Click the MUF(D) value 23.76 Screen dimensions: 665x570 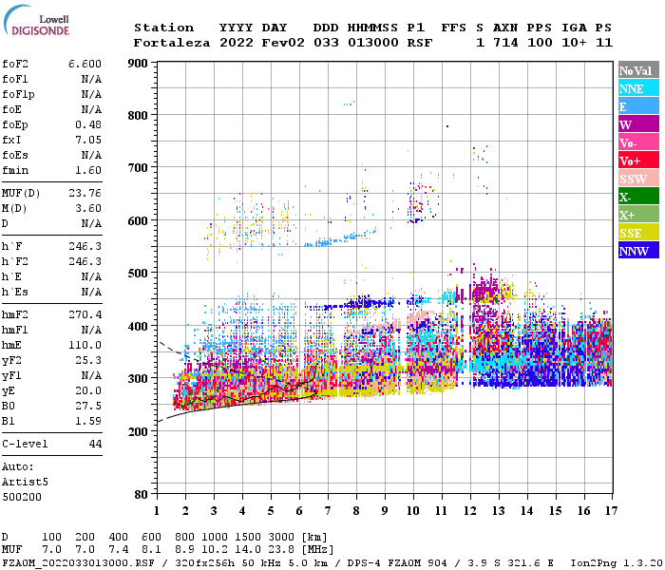point(85,194)
